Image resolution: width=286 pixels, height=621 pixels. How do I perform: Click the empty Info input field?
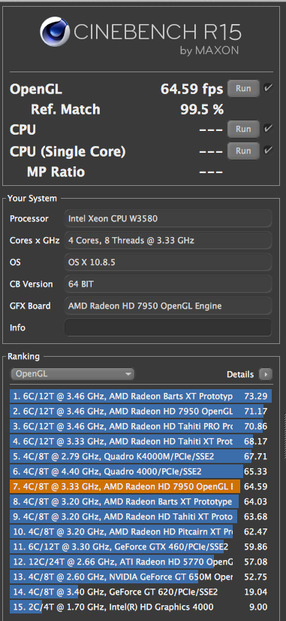tap(168, 327)
